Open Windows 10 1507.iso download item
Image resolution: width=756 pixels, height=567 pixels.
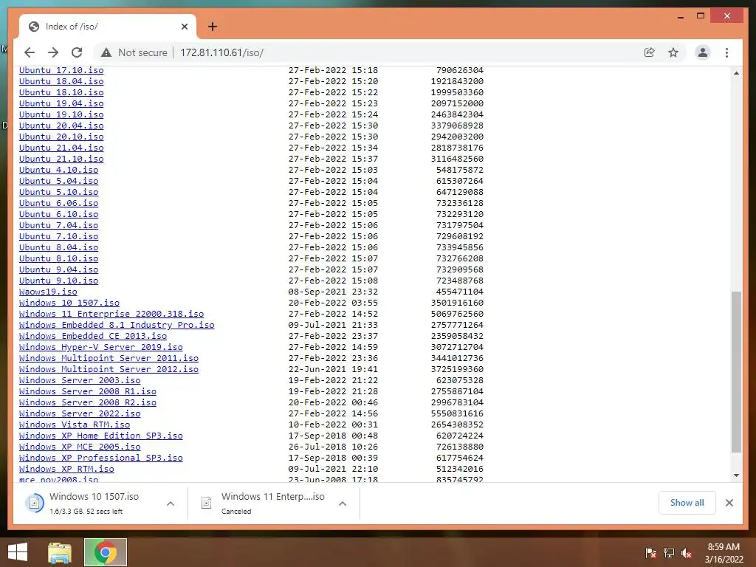coord(94,503)
